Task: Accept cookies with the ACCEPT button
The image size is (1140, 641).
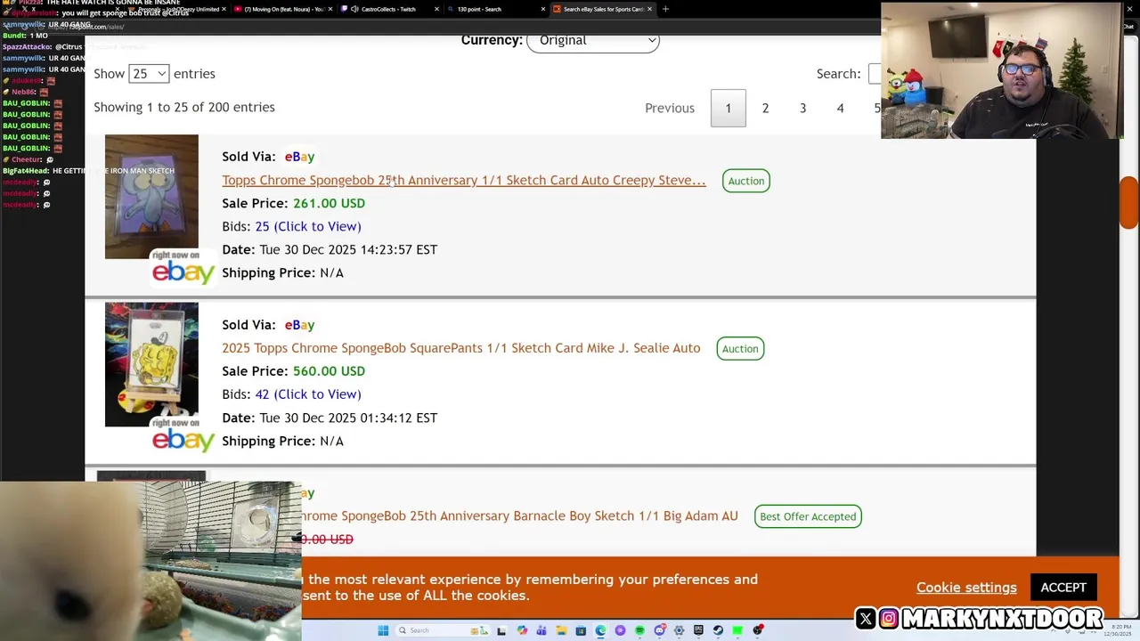Action: [1063, 588]
